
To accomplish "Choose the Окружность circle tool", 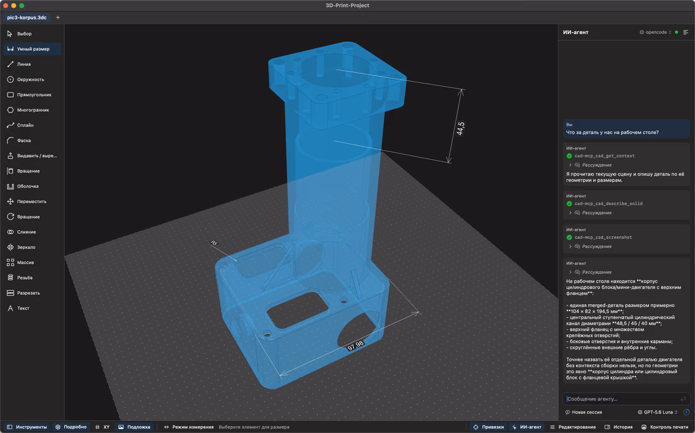I will (x=32, y=80).
